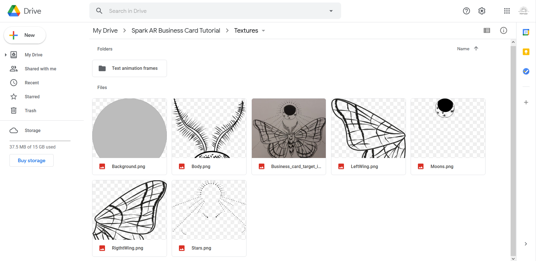Switch to list layout view
Screen dimensions: 536x261
(x=487, y=30)
